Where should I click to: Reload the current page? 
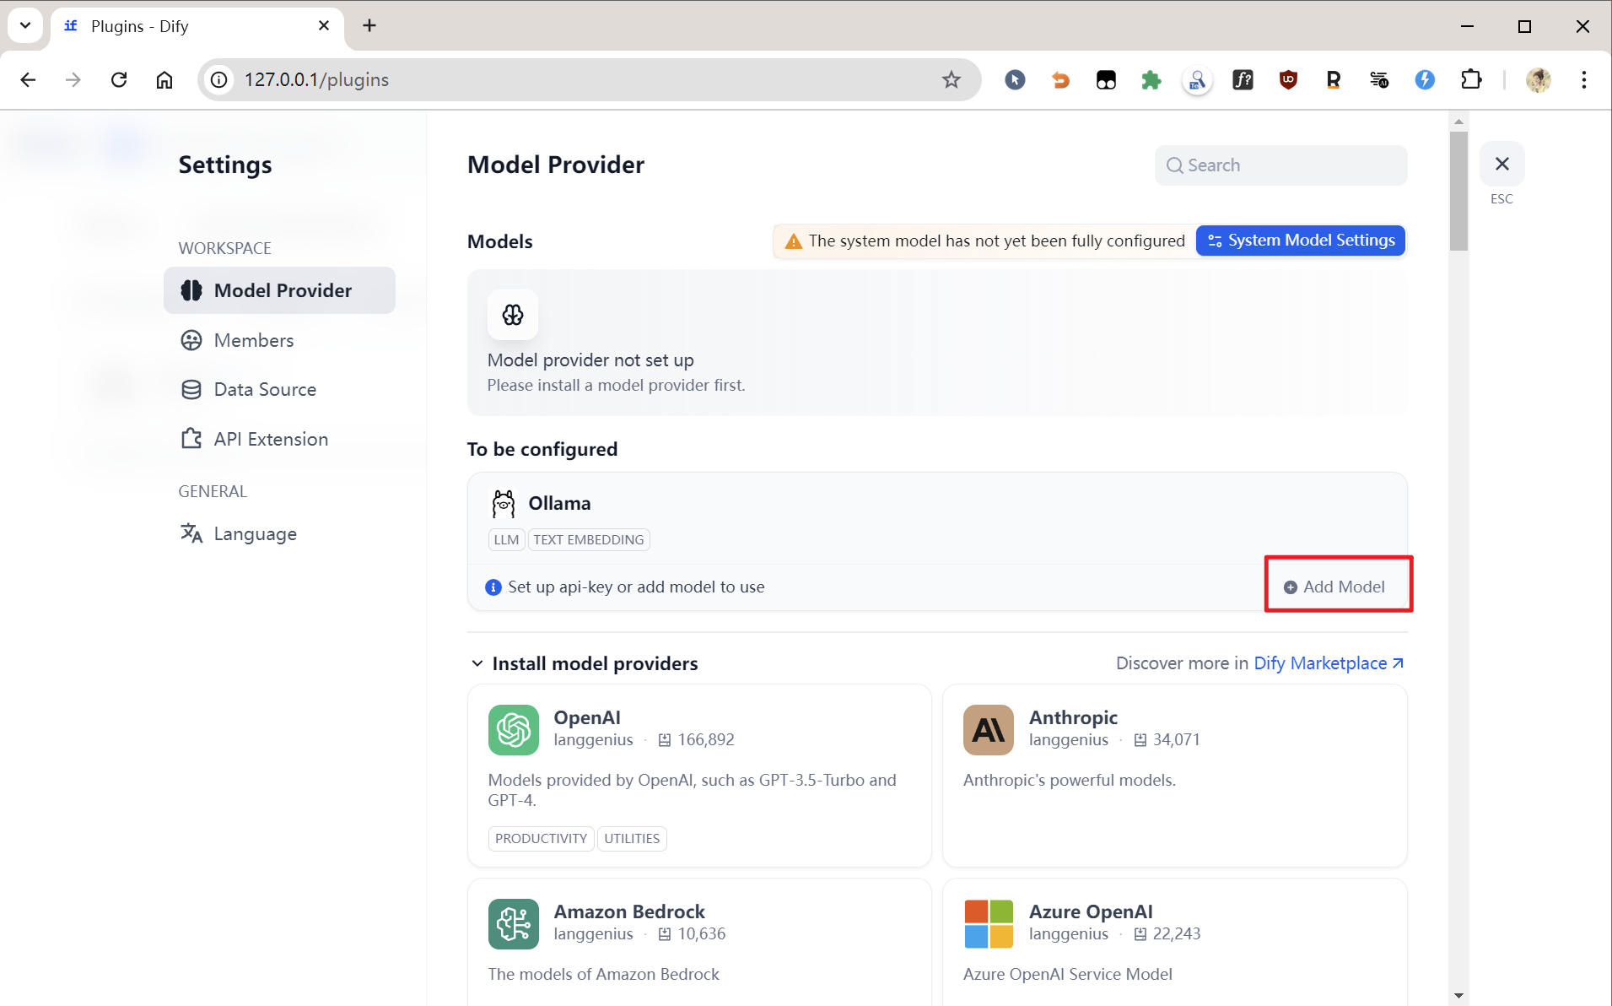point(119,79)
